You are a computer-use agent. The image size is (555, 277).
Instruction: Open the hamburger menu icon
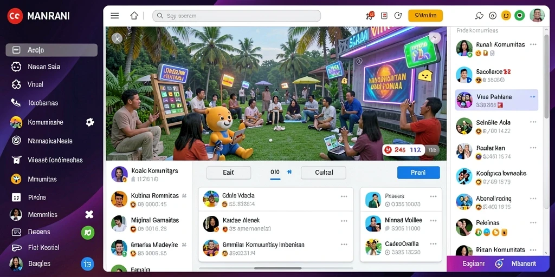pyautogui.click(x=115, y=16)
